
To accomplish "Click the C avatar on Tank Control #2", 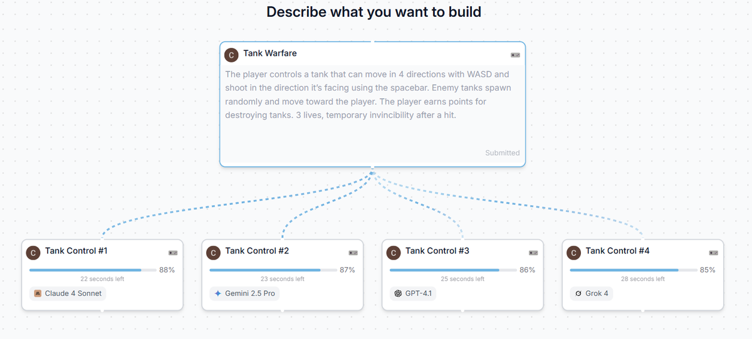I will coord(214,253).
